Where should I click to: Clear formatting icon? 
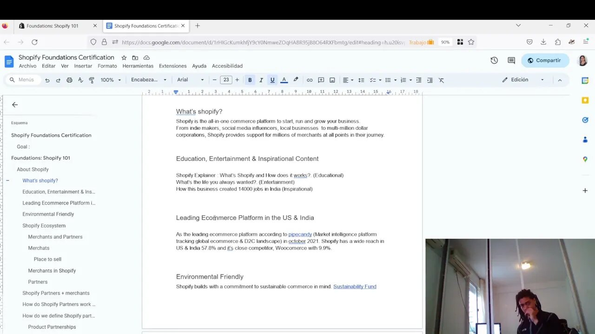(x=442, y=80)
